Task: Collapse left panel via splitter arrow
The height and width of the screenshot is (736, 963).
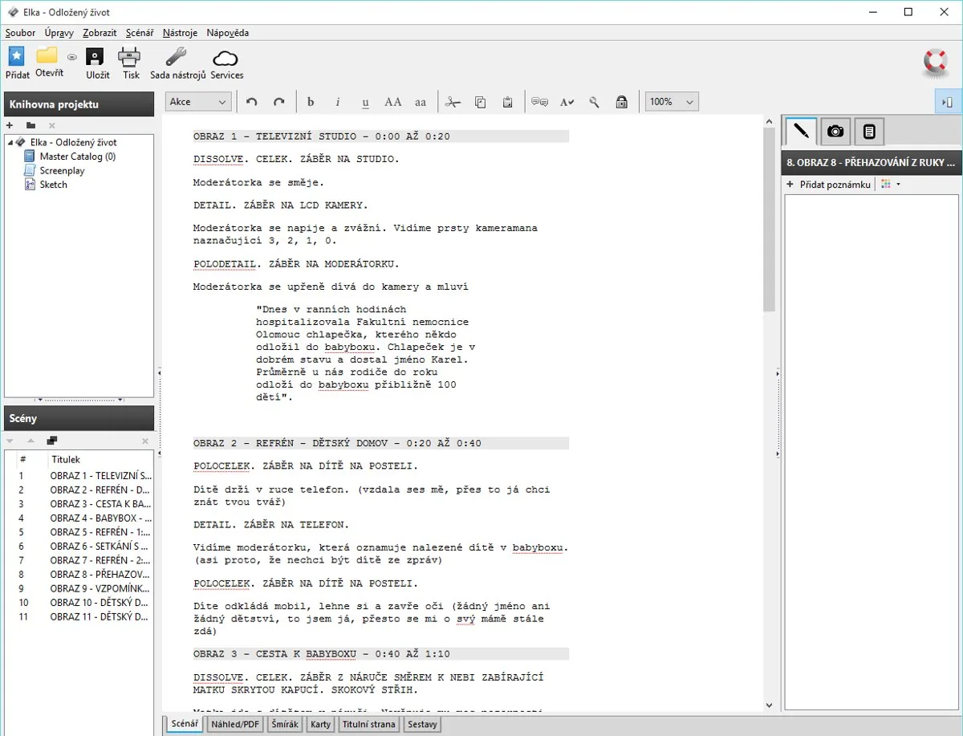Action: tap(159, 372)
